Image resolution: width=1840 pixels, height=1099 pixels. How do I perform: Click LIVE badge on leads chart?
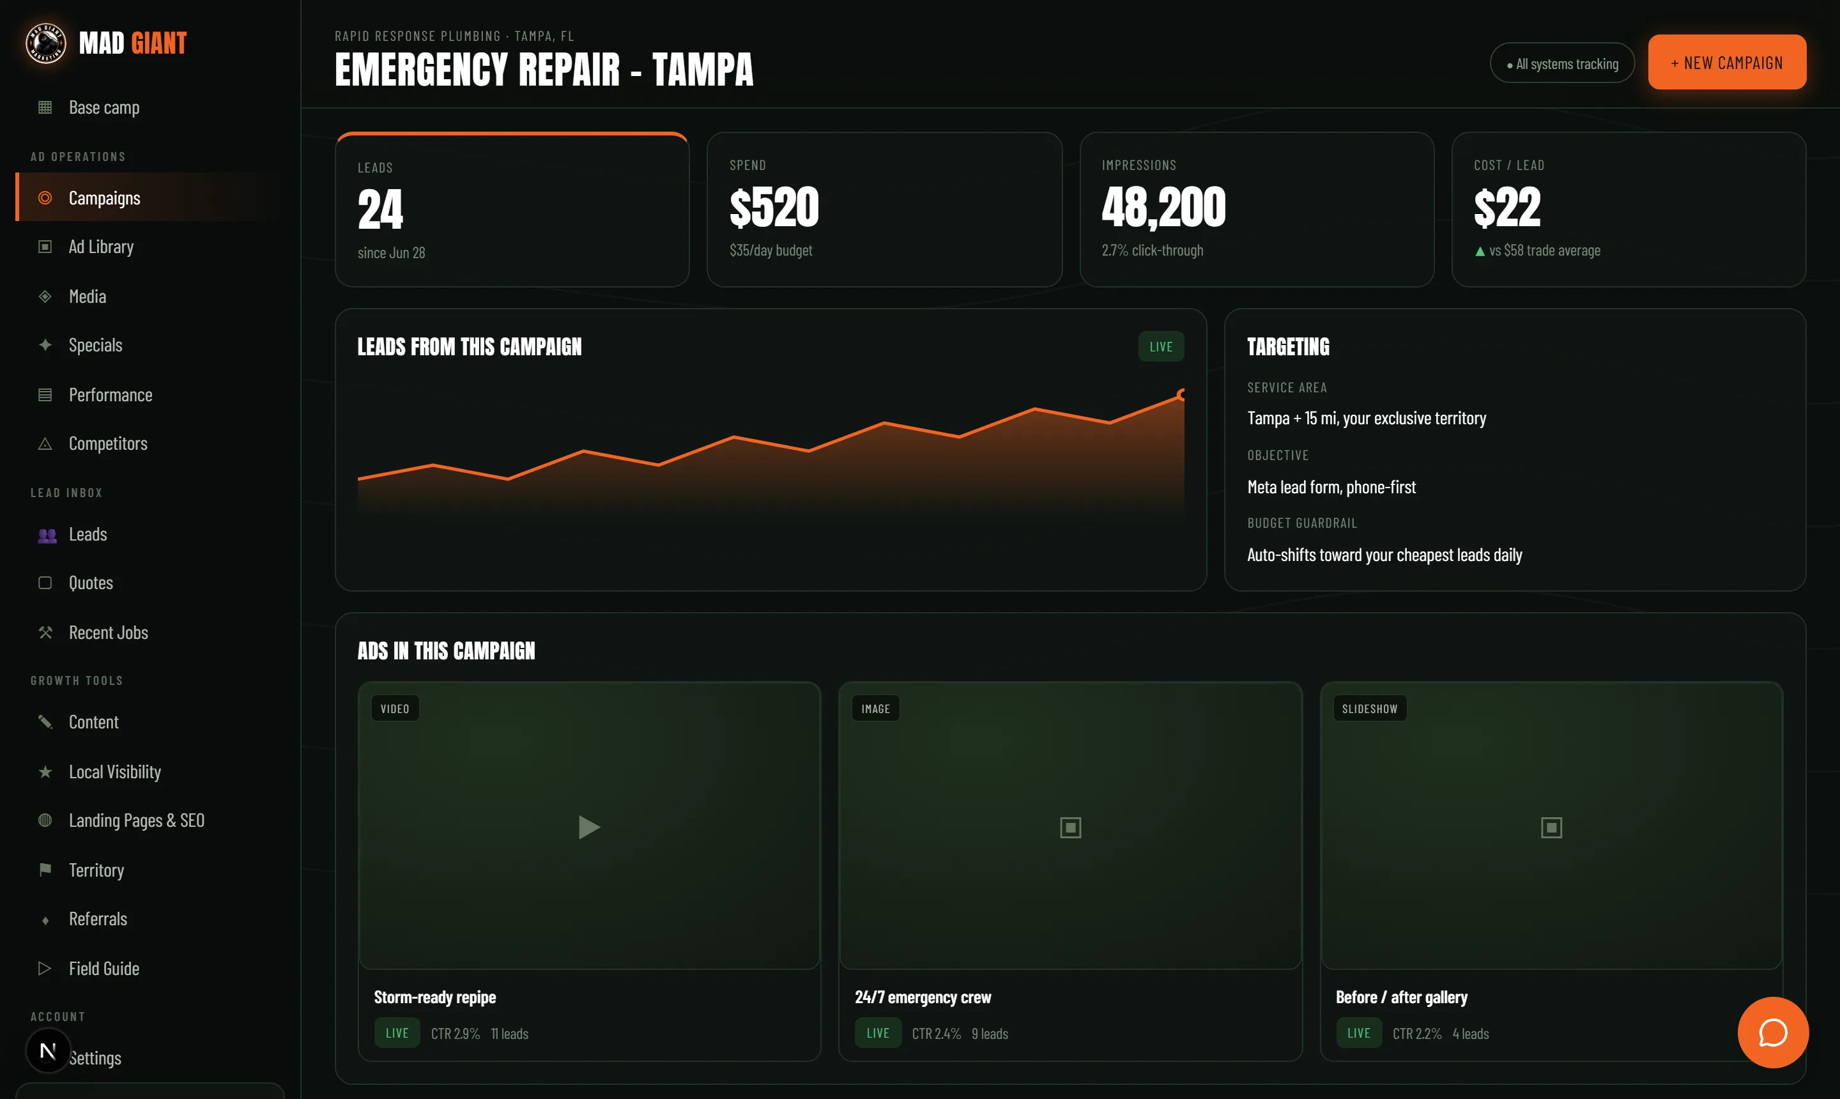(x=1161, y=346)
